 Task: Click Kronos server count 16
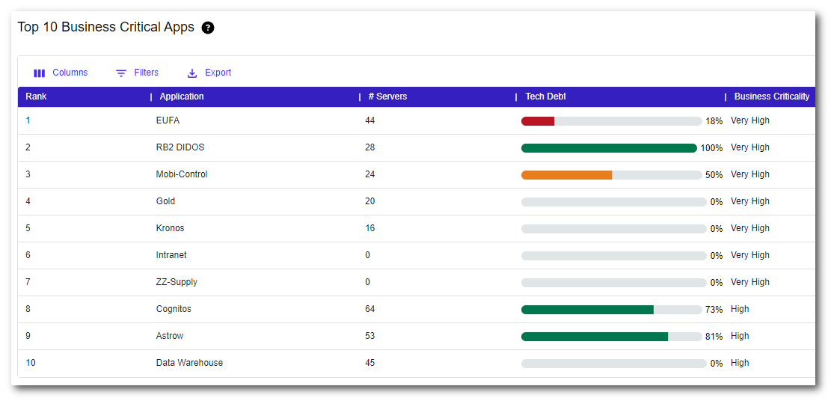(x=370, y=228)
